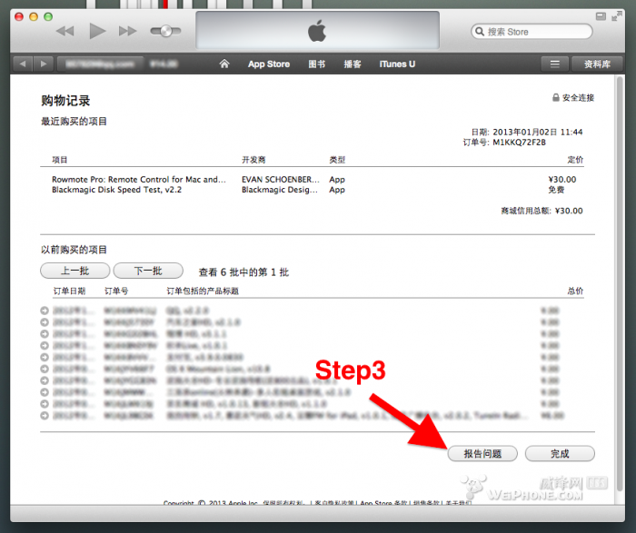The width and height of the screenshot is (636, 533).
Task: Switch to mini player via top-right icon
Action: (x=601, y=16)
